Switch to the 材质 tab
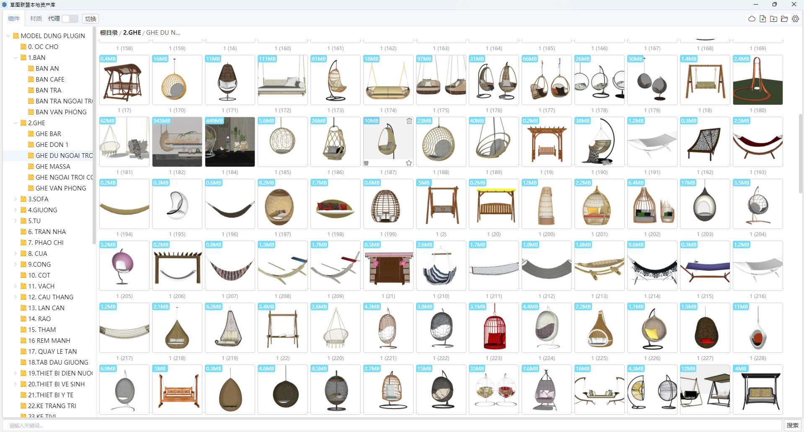 pos(36,19)
